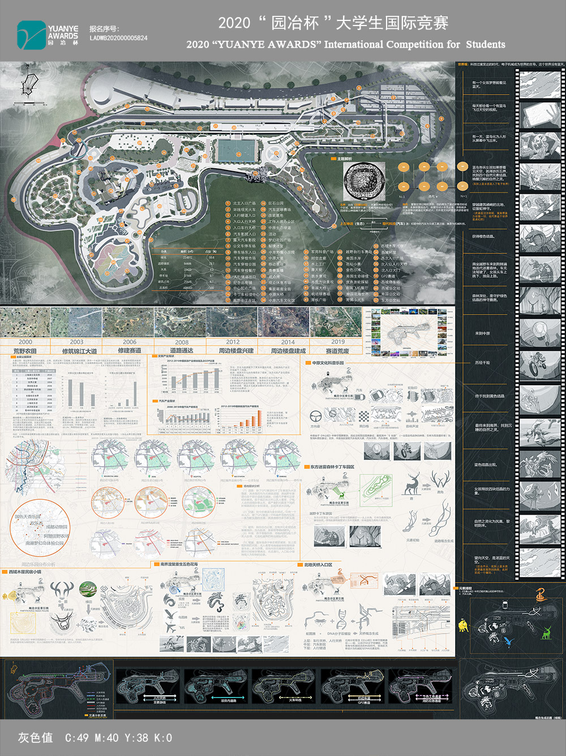Click the 修建赛道 timeline caption
Screen dimensions: 566x756
[130, 351]
